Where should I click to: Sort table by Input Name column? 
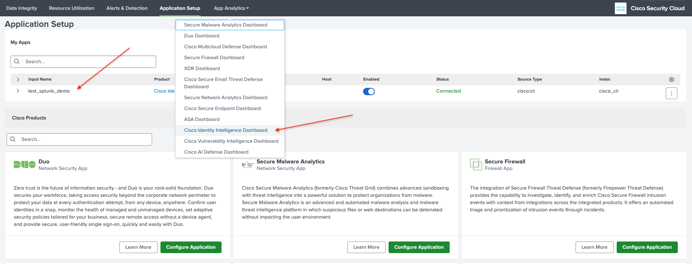tap(40, 80)
